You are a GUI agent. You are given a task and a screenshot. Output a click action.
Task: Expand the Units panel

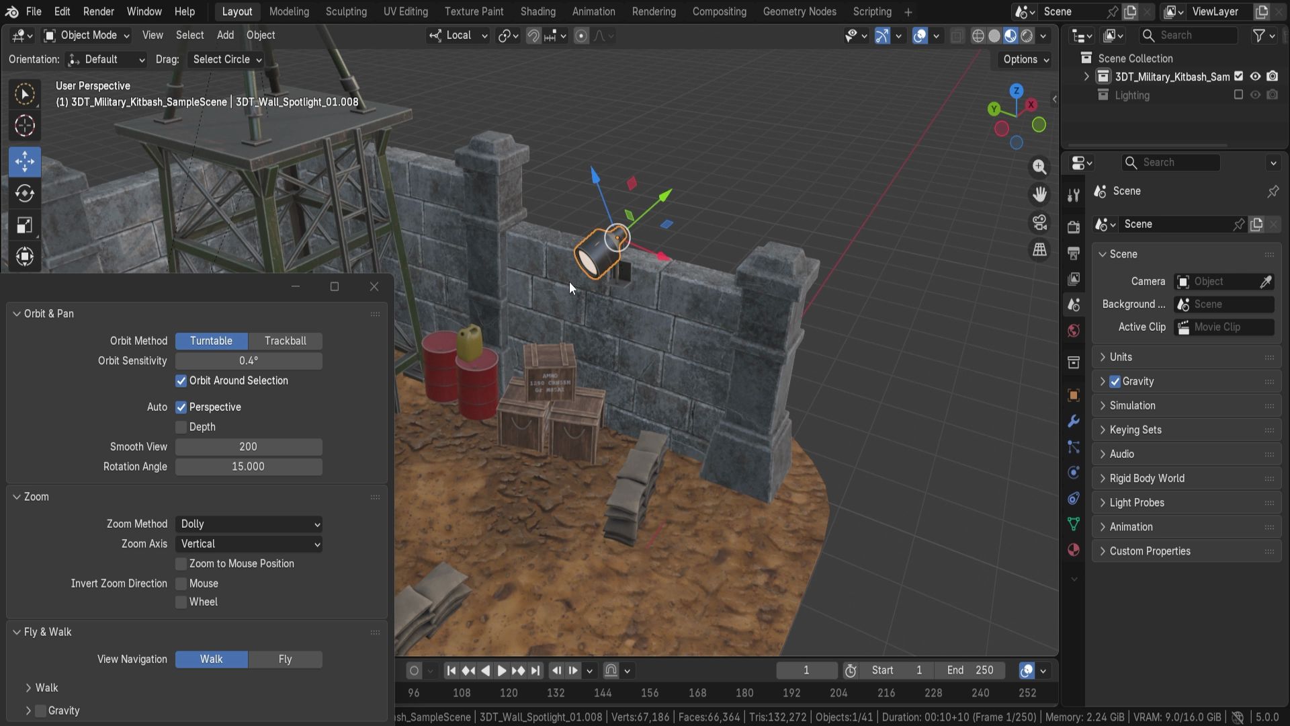pos(1121,357)
